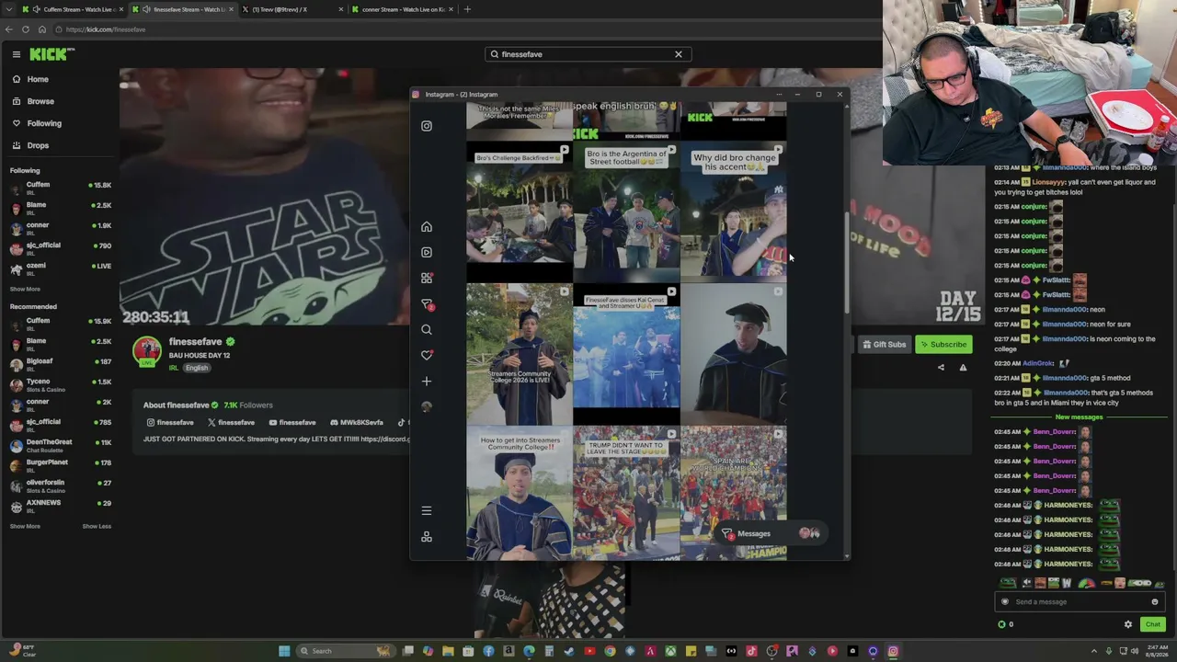Switch to the conner Stream browser tab
Screen dimensions: 1177x662
click(401, 9)
